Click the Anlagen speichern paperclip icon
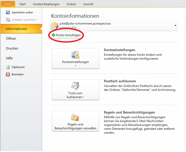The image size is (186, 152). [x=8, y=20]
